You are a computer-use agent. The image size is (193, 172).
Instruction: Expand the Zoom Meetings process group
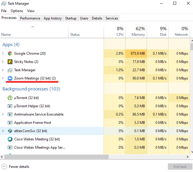pyautogui.click(x=3, y=78)
